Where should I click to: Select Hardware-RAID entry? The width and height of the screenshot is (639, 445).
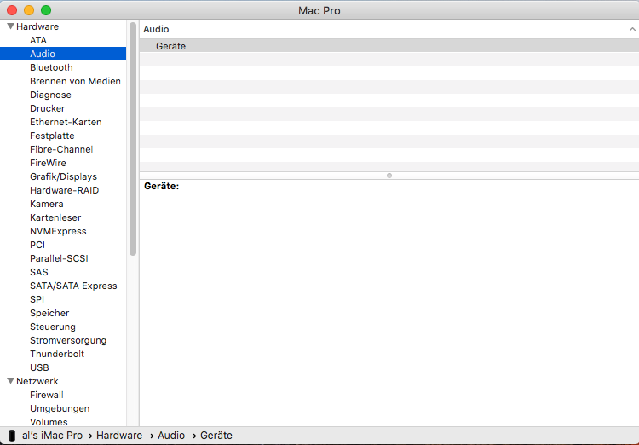coord(65,190)
